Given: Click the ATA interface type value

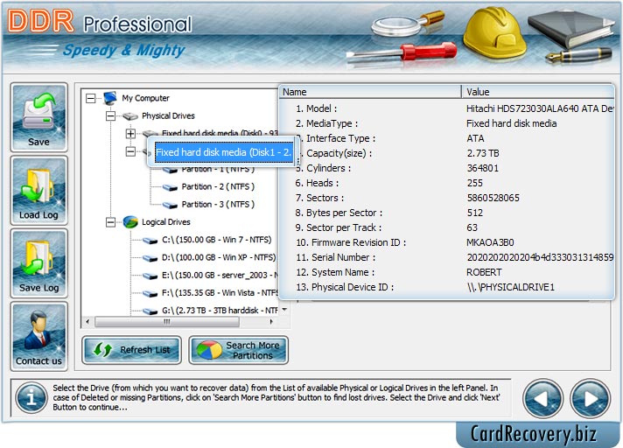Looking at the screenshot, I should pyautogui.click(x=475, y=138).
